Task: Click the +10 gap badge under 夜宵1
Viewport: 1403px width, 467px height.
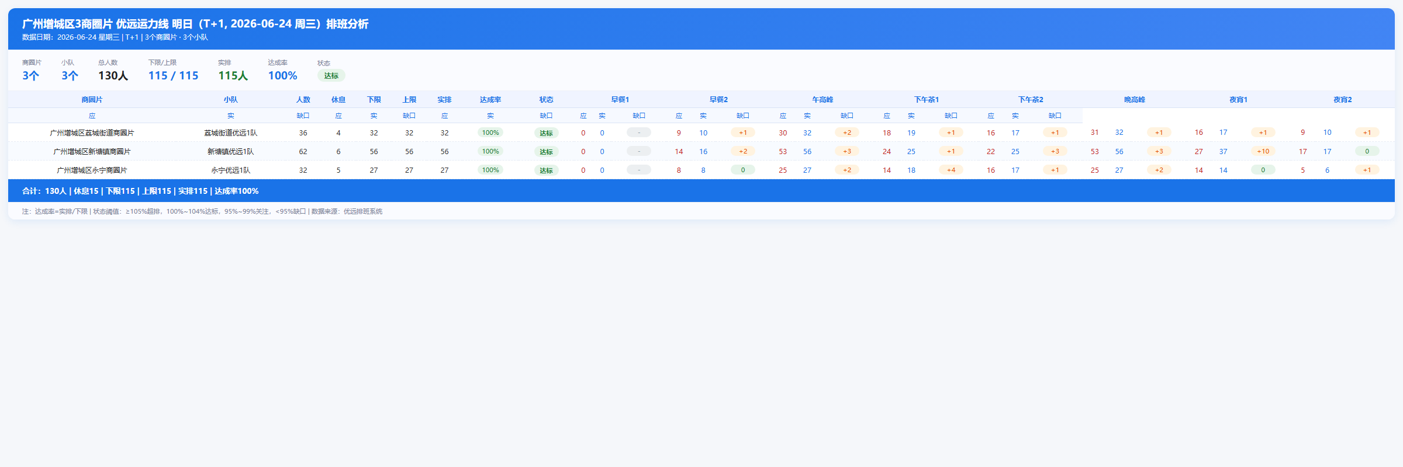Action: pos(1263,151)
